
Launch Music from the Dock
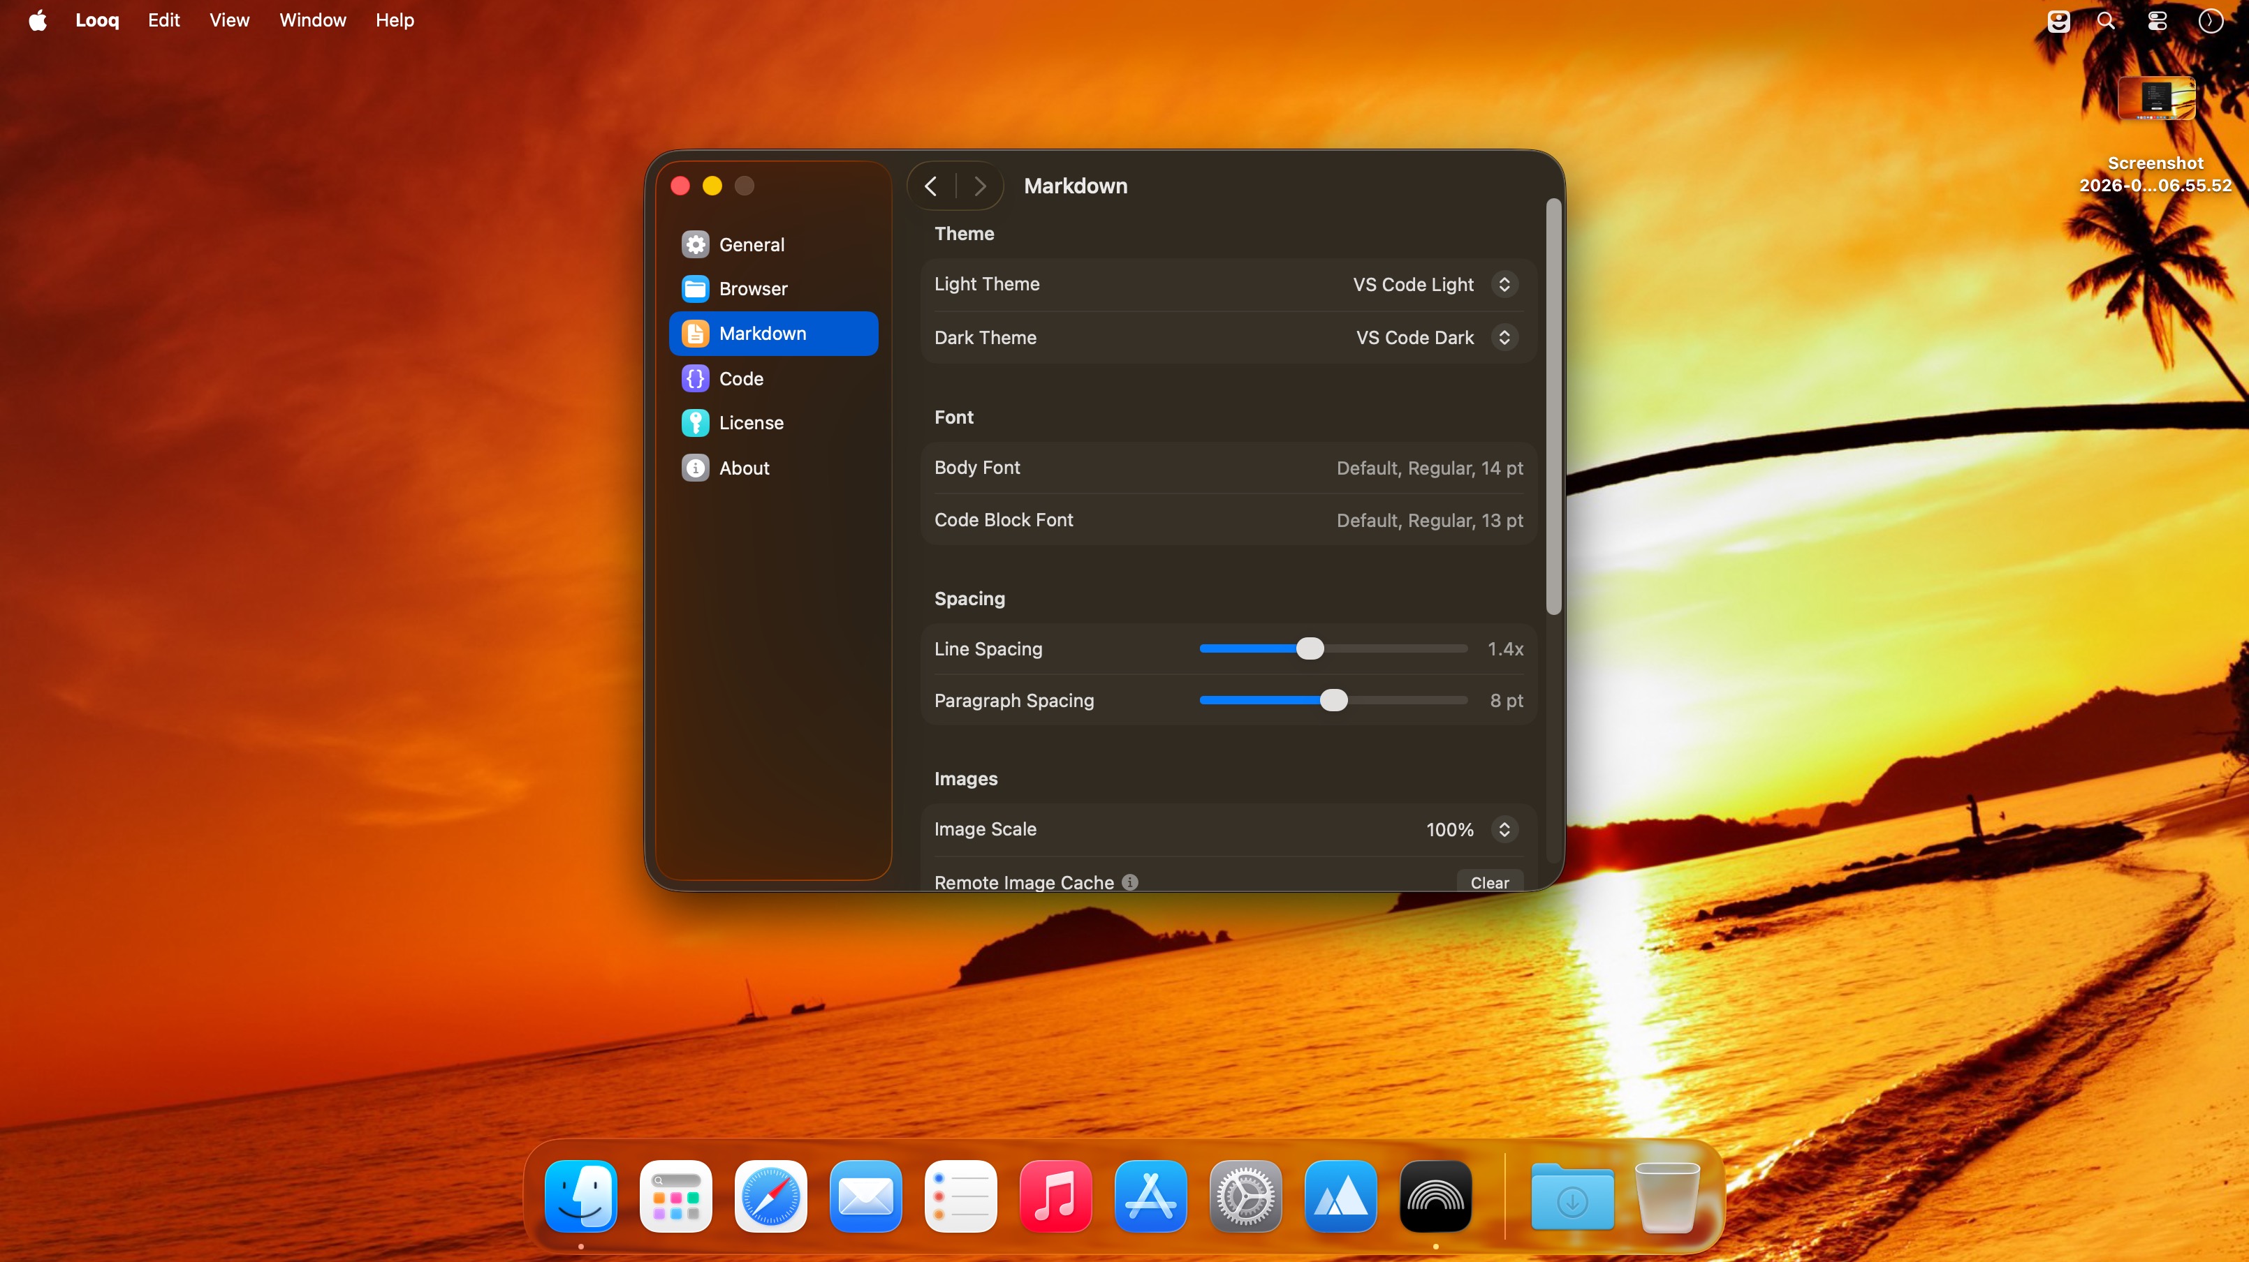click(x=1055, y=1196)
